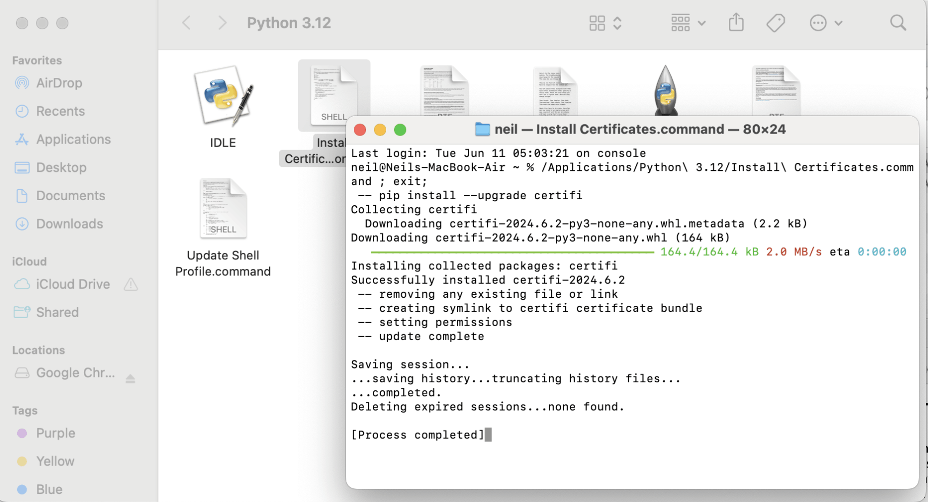Image resolution: width=928 pixels, height=502 pixels.
Task: Open Documents from the sidebar
Action: tap(70, 196)
